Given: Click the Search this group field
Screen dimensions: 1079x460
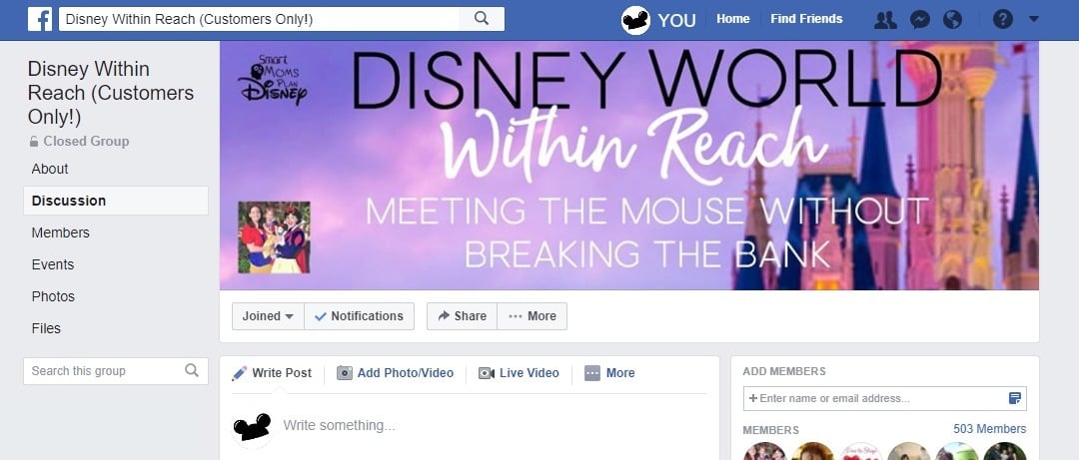Looking at the screenshot, I should 116,371.
